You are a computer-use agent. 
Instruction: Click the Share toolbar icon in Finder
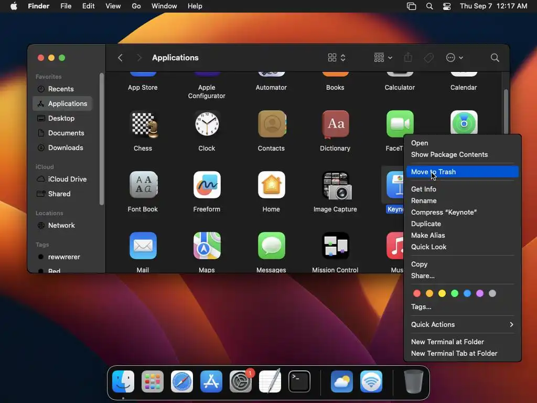click(408, 57)
